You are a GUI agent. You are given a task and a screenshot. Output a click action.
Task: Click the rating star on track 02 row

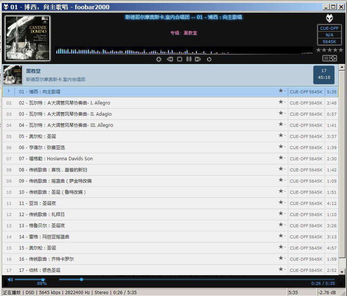click(281, 102)
